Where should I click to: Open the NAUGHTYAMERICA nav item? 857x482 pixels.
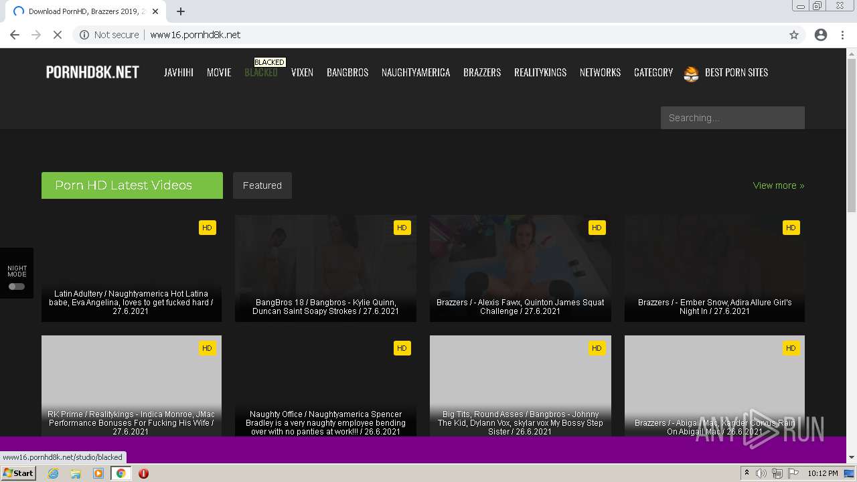(416, 72)
